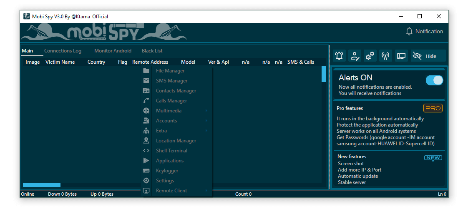Click the horizontal scrollbar thumb below the list
Screen dimensions: 458x219
click(x=42, y=185)
